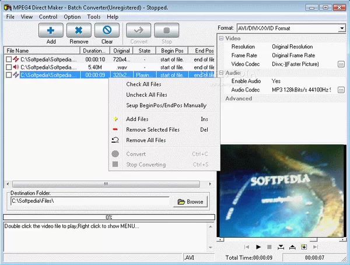Open the Control menu

(48, 17)
